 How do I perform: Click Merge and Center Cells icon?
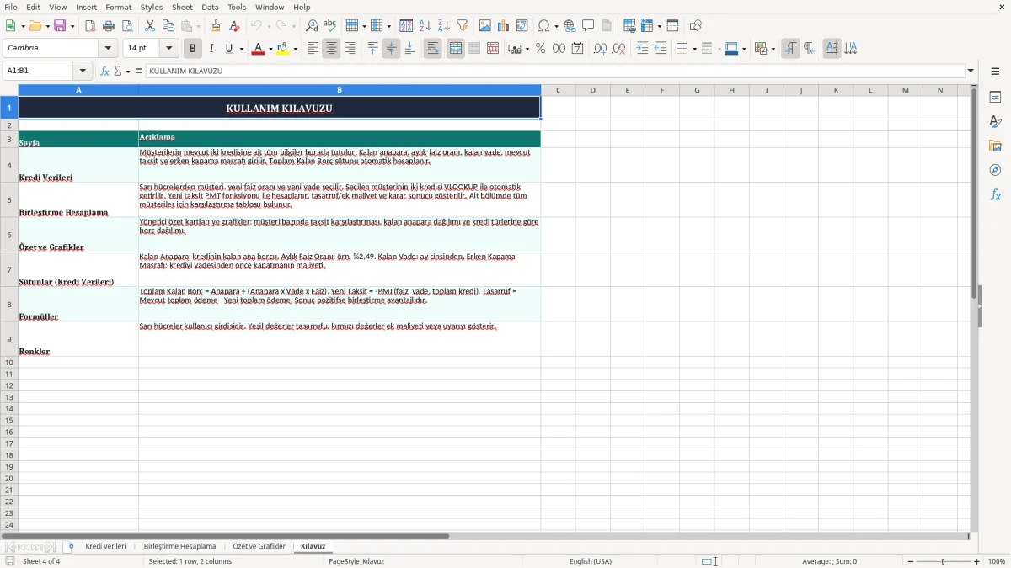tap(456, 49)
